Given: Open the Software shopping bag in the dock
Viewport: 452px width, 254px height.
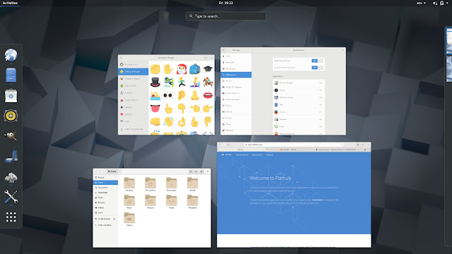Looking at the screenshot, I should 11,95.
